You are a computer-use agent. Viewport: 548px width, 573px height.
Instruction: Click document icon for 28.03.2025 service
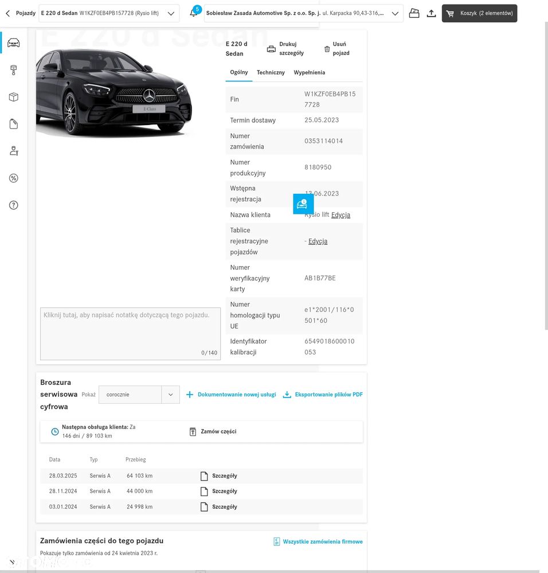[204, 476]
